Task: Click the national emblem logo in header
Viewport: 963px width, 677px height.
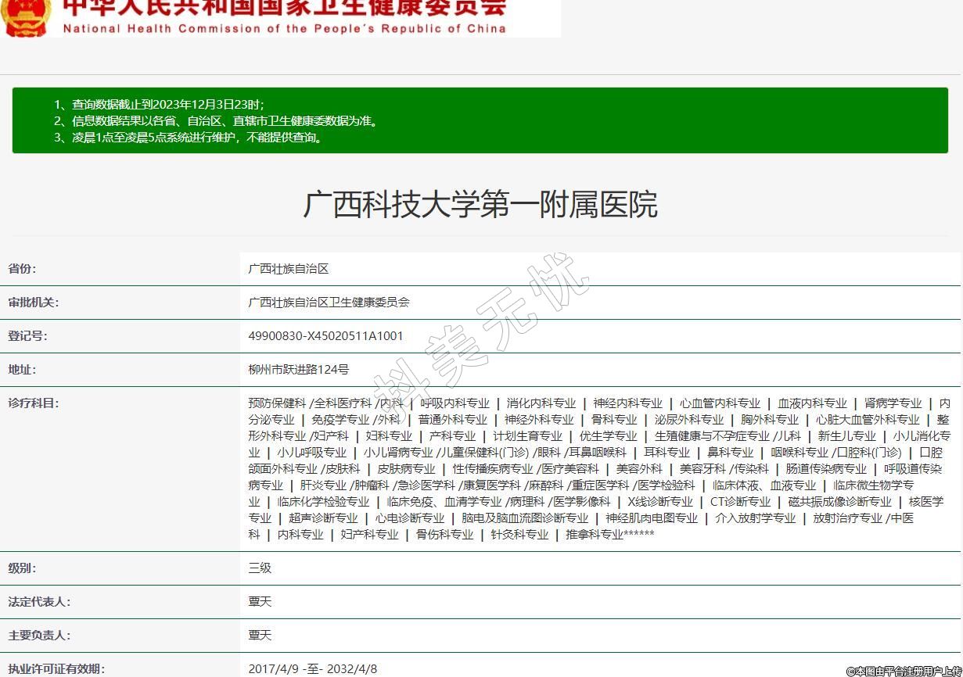Action: point(26,17)
